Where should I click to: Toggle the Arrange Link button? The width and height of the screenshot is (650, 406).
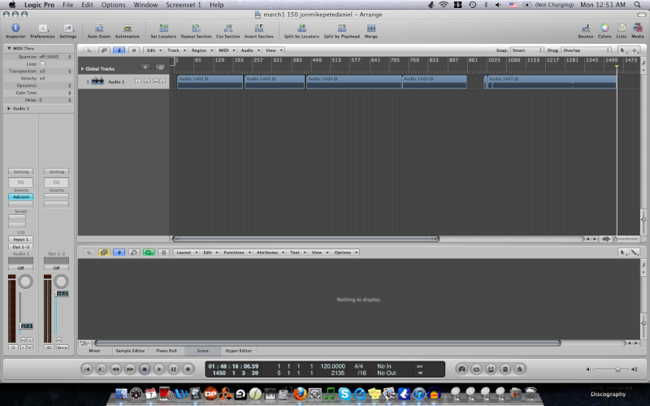104,50
